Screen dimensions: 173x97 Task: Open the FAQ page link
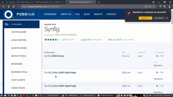(x=78, y=14)
